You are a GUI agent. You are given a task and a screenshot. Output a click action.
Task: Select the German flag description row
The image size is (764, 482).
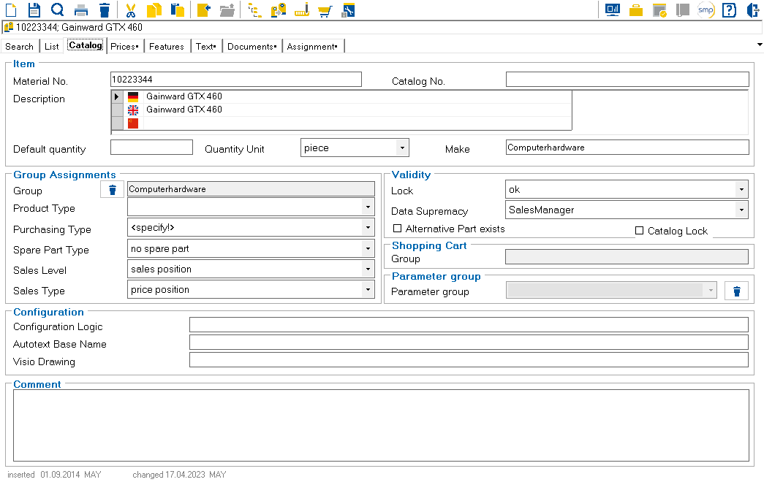click(341, 96)
